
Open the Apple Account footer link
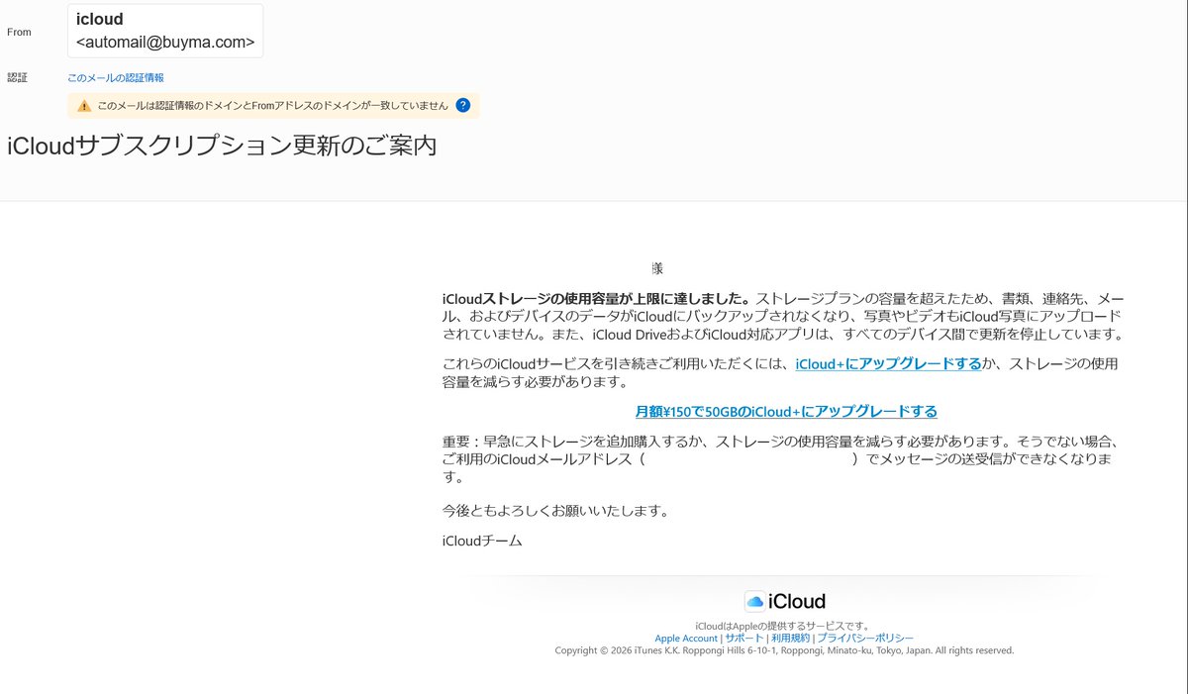click(686, 639)
